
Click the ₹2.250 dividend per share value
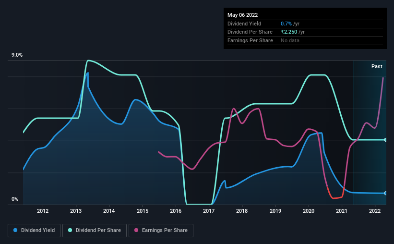click(x=289, y=32)
